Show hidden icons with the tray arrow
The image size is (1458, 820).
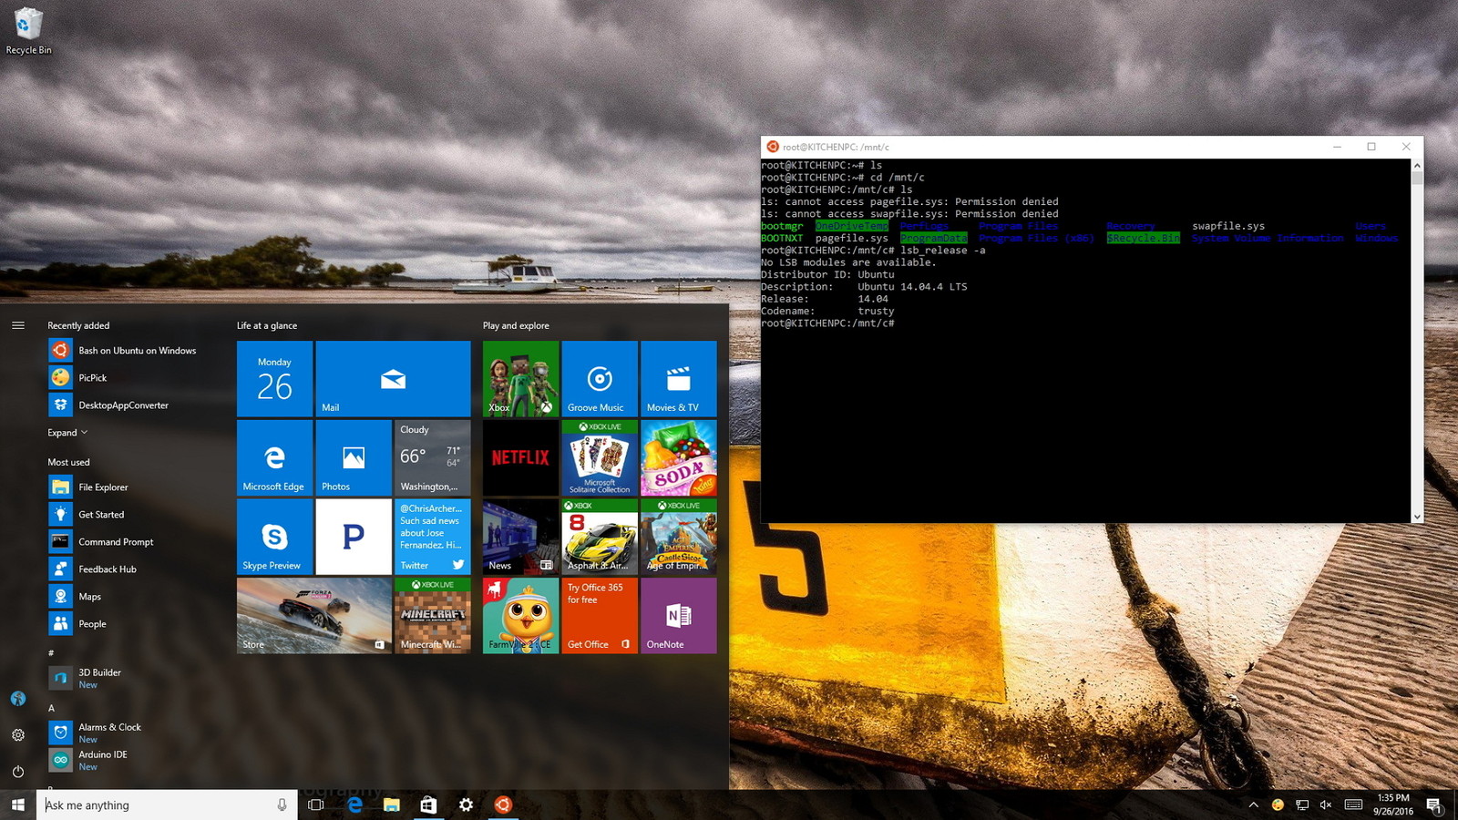tap(1256, 805)
